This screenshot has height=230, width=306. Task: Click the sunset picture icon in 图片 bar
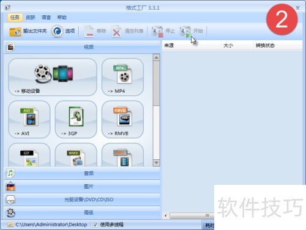point(10,187)
